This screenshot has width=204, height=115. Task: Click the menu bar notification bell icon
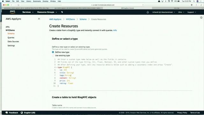tap(159, 1)
